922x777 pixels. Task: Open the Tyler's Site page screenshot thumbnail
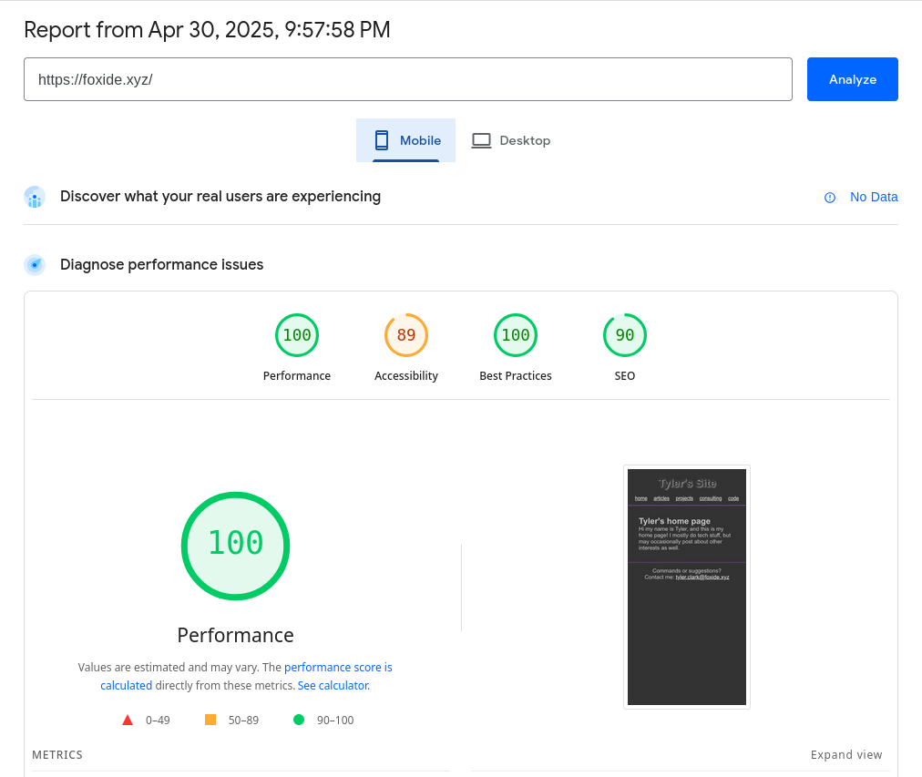tap(687, 588)
